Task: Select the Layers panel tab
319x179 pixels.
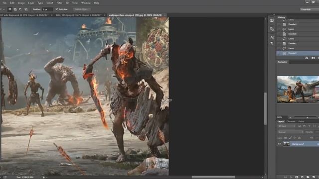Action: pyautogui.click(x=281, y=121)
